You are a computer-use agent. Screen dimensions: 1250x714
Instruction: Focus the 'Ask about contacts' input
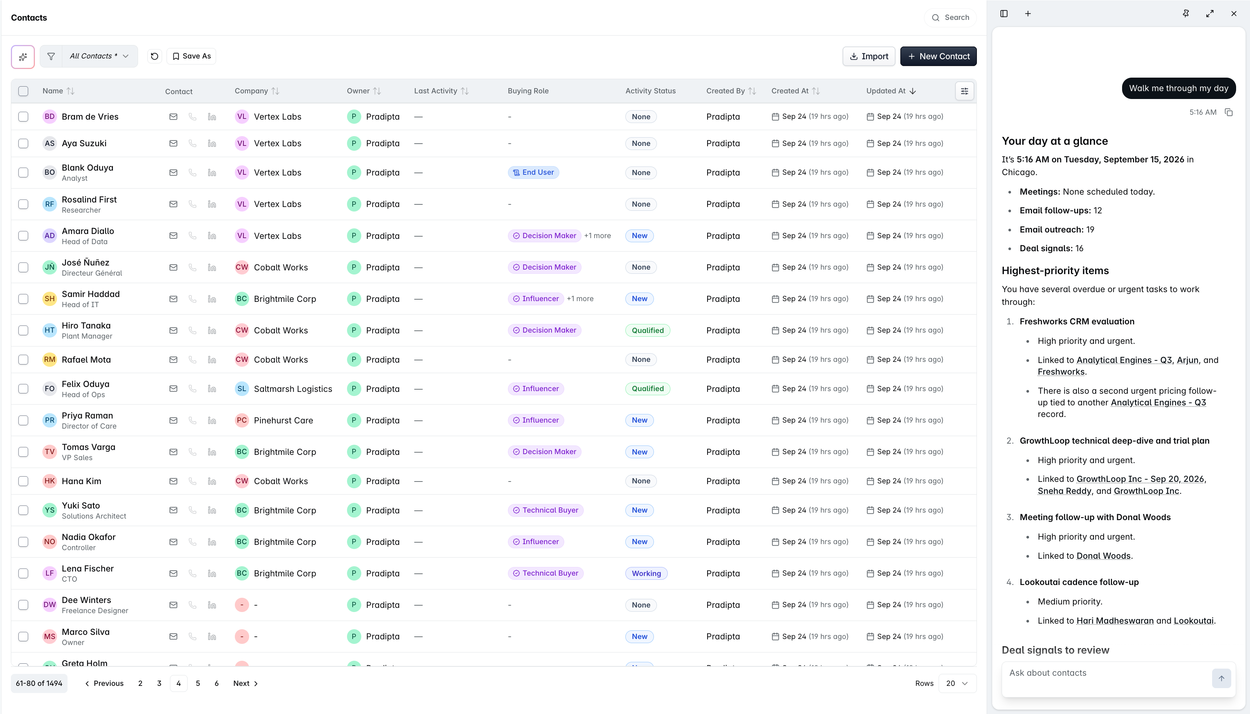[1106, 679]
